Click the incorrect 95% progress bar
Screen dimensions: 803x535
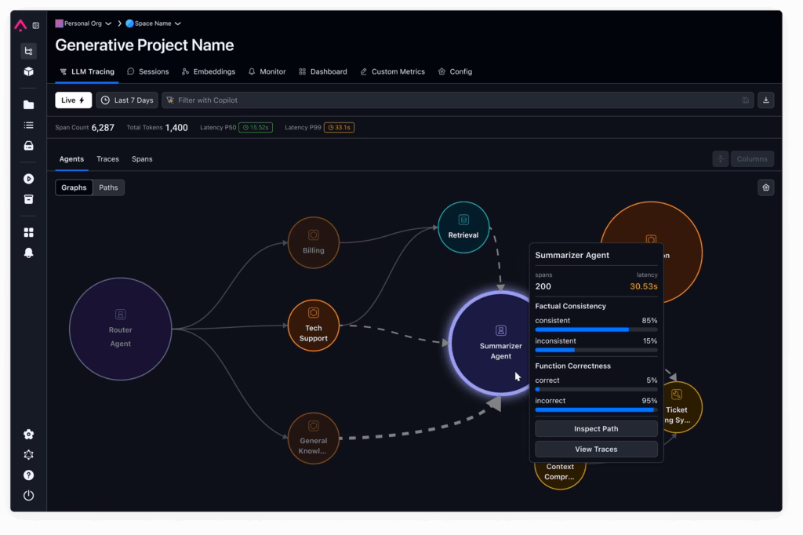(x=596, y=410)
